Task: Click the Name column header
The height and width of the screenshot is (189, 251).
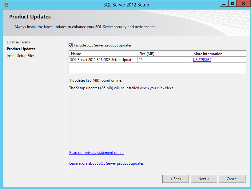Action: [103, 54]
